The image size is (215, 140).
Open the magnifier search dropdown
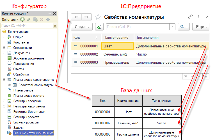pos(184,27)
